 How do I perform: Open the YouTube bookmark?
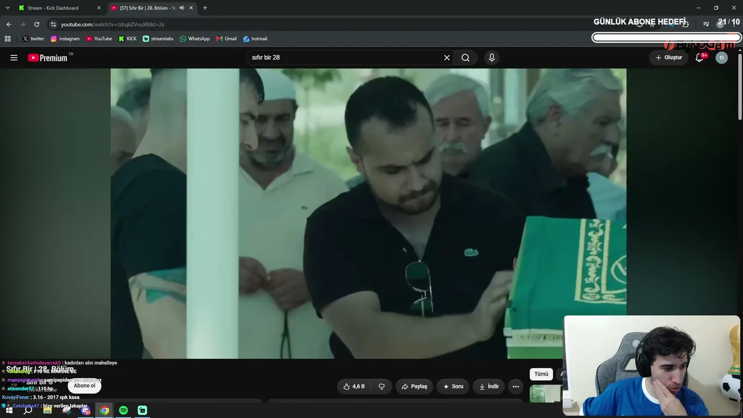(99, 39)
